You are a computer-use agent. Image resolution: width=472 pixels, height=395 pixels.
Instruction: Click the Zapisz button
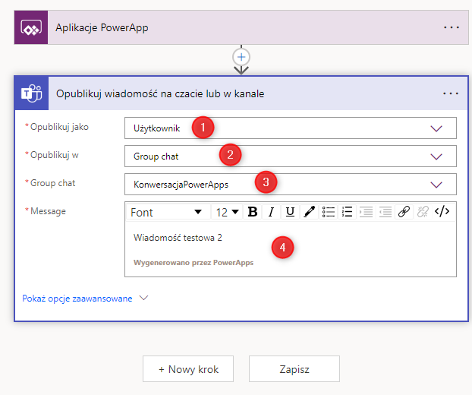tap(294, 369)
